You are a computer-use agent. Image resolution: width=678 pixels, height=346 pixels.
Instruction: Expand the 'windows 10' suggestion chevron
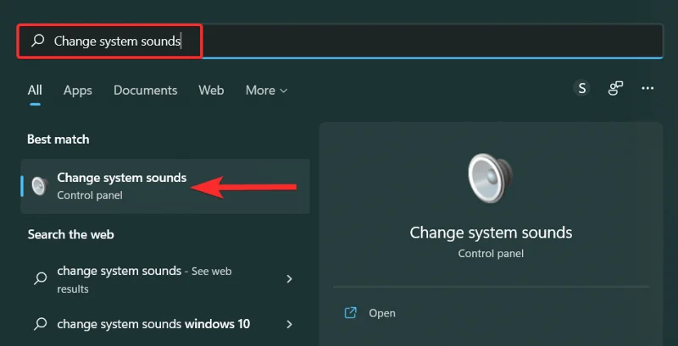tap(290, 324)
